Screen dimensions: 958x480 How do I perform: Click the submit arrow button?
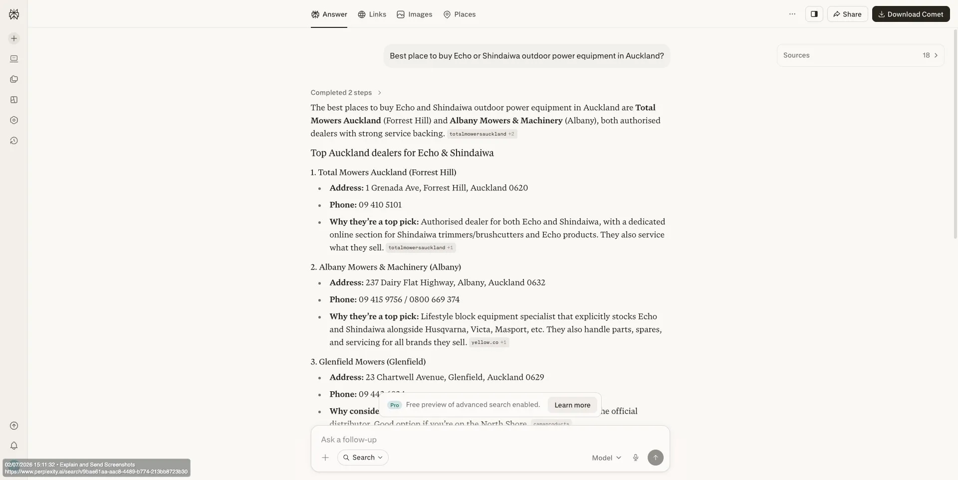pyautogui.click(x=655, y=458)
